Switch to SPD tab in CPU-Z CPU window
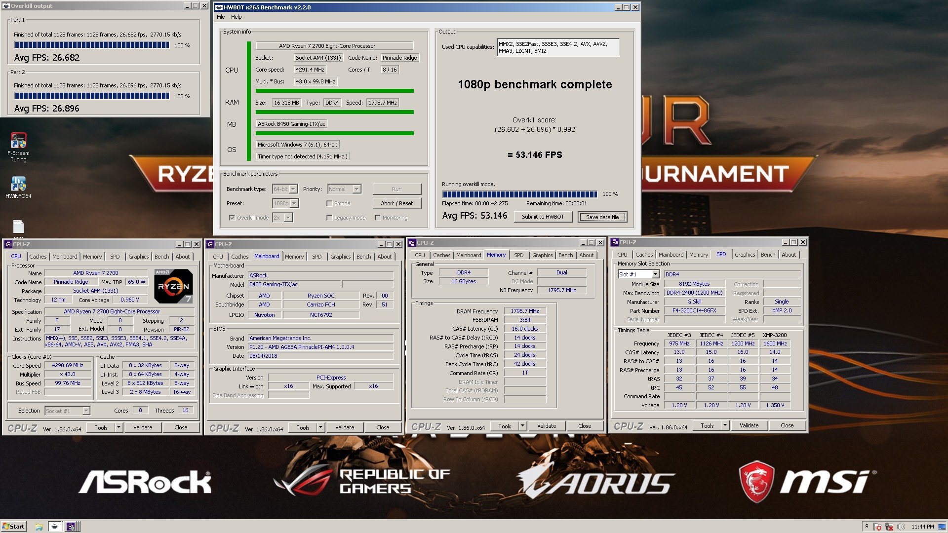The image size is (948, 533). (115, 257)
